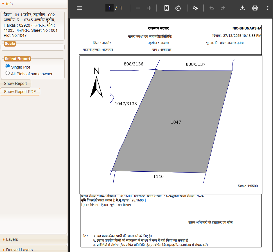Print the khasra map report

coord(255,8)
